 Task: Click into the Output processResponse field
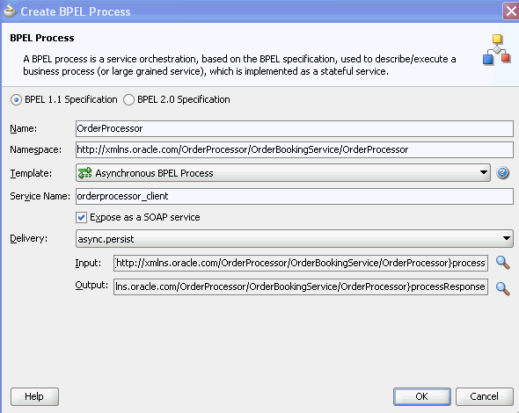(x=301, y=286)
